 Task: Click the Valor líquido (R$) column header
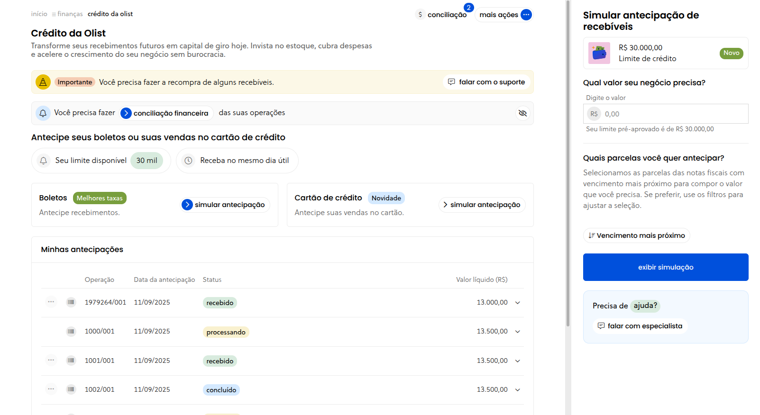(x=482, y=280)
